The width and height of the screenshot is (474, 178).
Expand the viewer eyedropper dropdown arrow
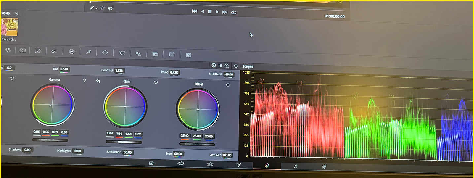pyautogui.click(x=97, y=8)
